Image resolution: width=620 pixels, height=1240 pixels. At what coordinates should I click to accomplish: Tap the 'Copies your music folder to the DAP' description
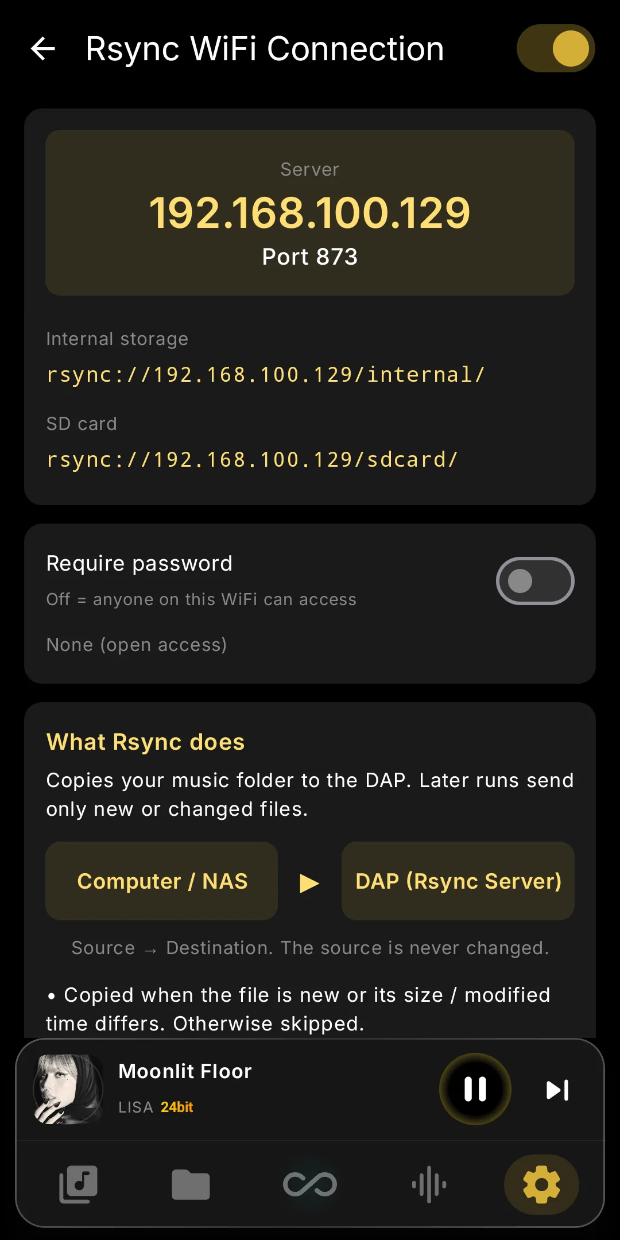(310, 795)
